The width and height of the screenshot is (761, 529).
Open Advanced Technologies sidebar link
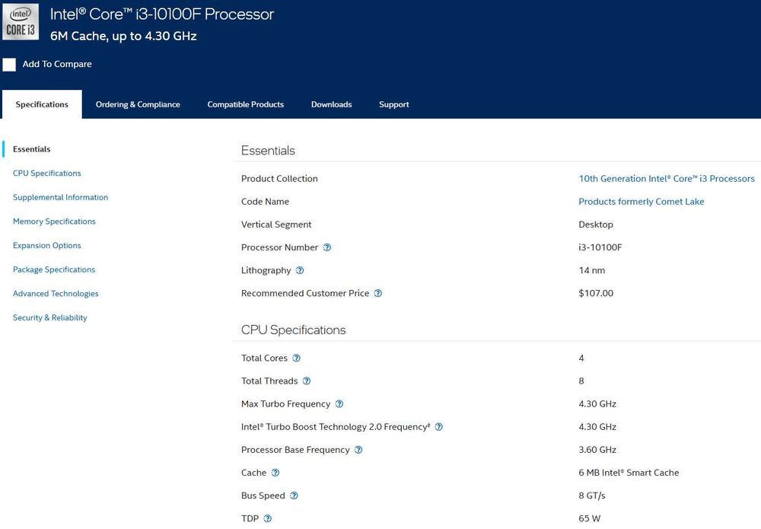pyautogui.click(x=56, y=294)
